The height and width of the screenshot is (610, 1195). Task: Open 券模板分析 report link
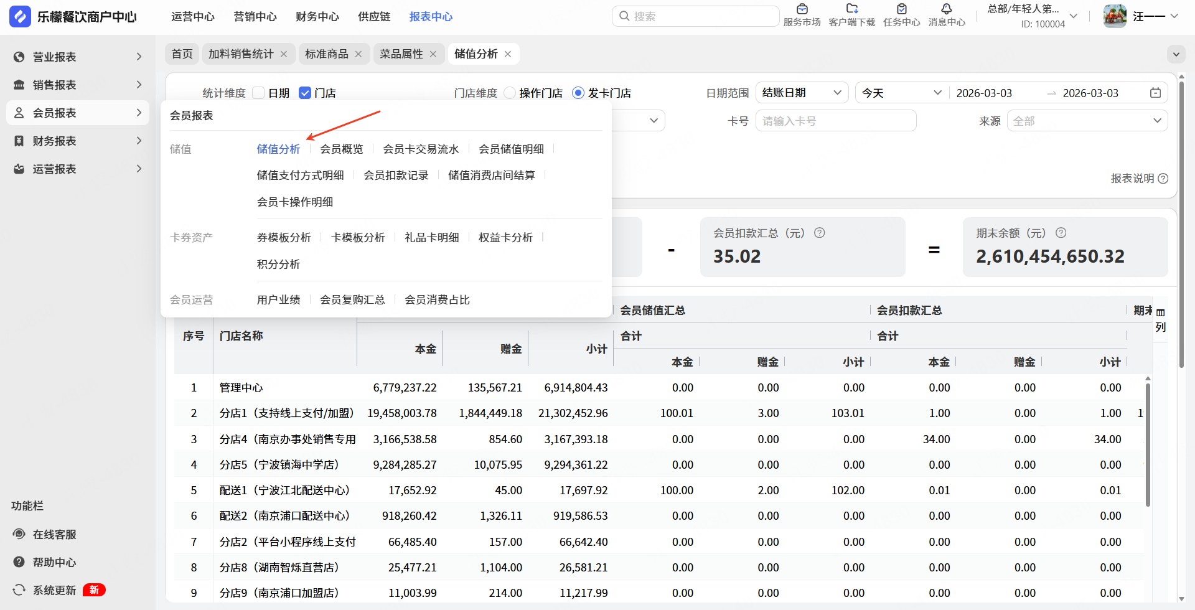tap(284, 238)
